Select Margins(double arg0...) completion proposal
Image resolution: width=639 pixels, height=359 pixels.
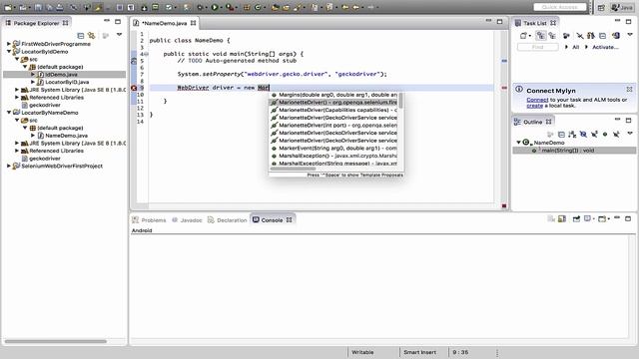click(333, 95)
